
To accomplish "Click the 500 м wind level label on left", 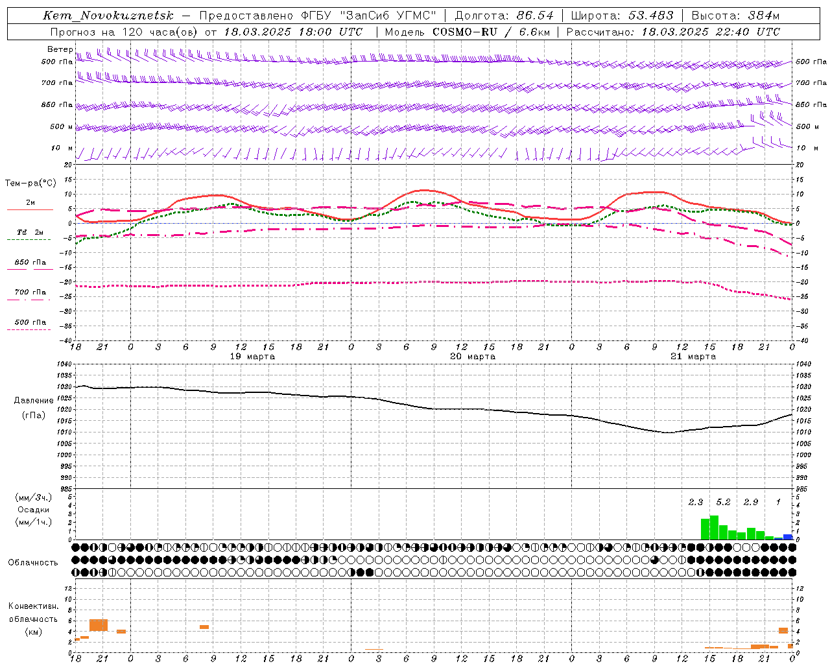I will pyautogui.click(x=61, y=126).
